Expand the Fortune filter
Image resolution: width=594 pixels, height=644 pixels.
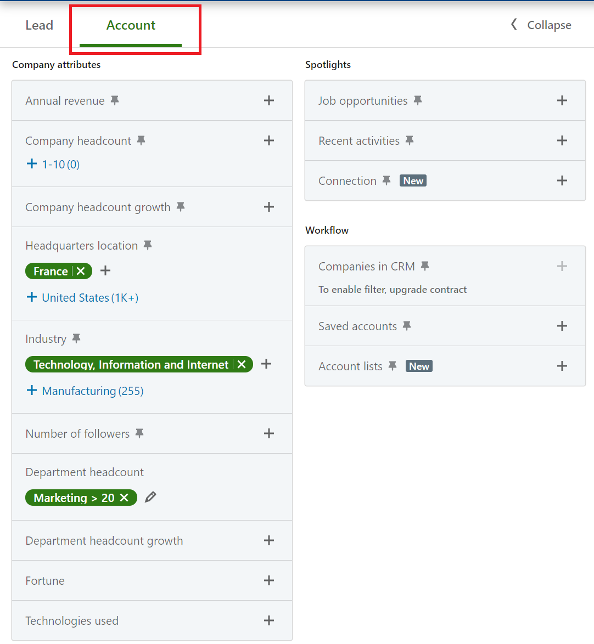(x=269, y=580)
